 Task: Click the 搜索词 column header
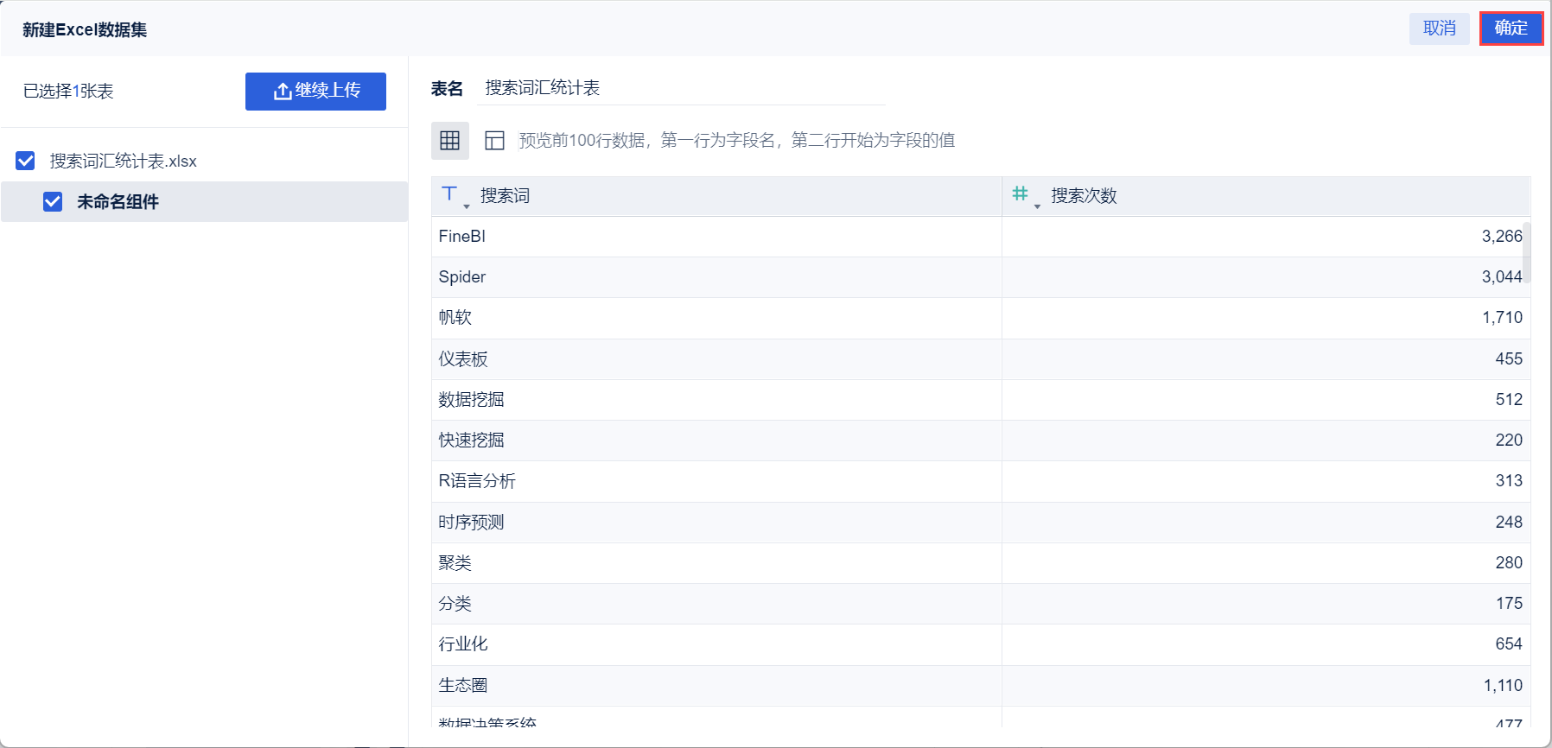[x=506, y=196]
